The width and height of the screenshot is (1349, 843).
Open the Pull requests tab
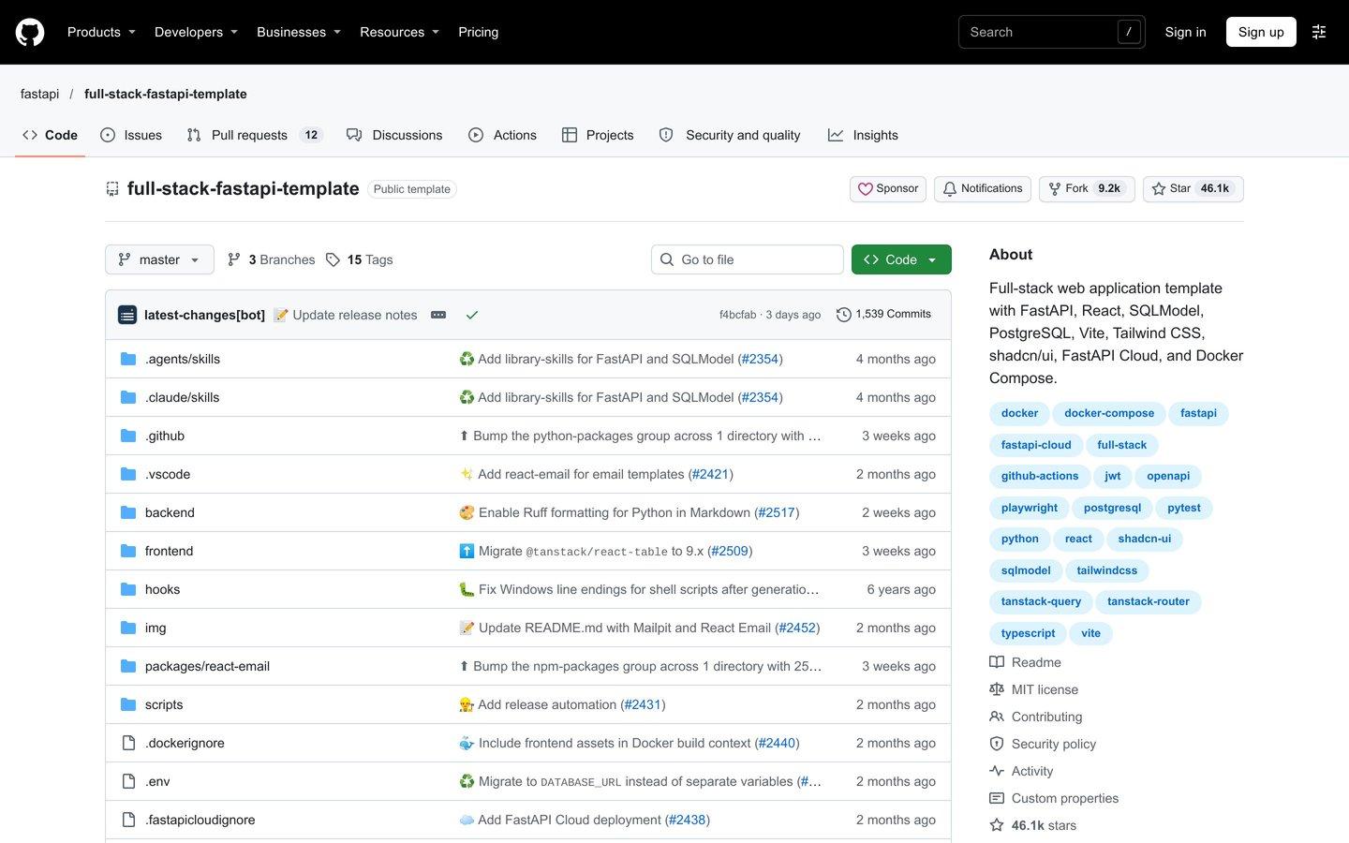(253, 135)
